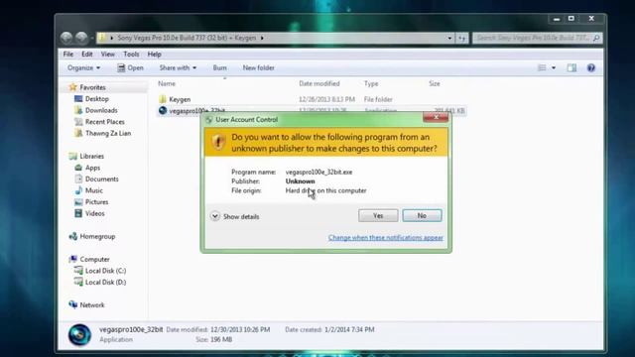Sort by Date modified column header
Screen dimensions: 635x357
click(x=319, y=83)
